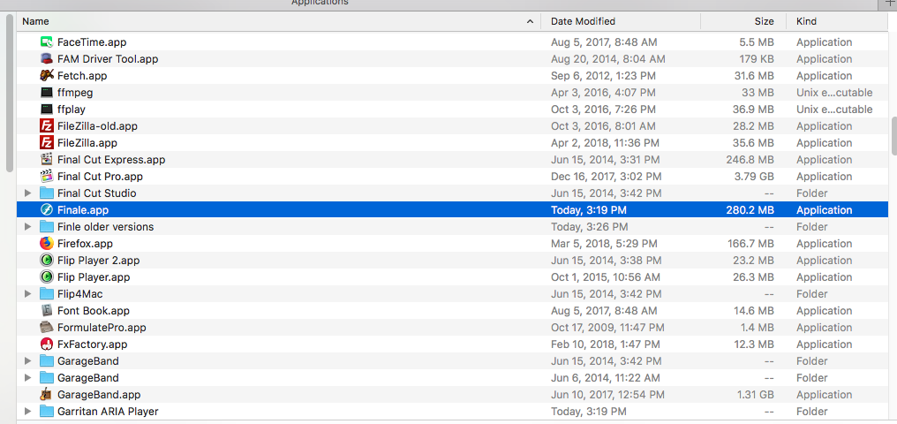The width and height of the screenshot is (897, 424).
Task: Select the Final Cut Pro.app clapperboard icon
Action: (x=47, y=177)
